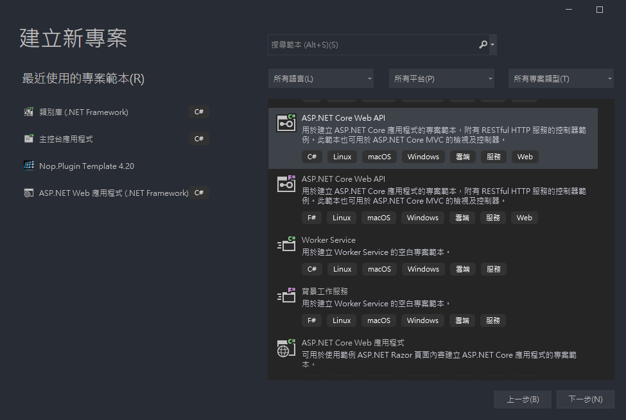Click the 服務 tag under C# Web API

coord(494,157)
